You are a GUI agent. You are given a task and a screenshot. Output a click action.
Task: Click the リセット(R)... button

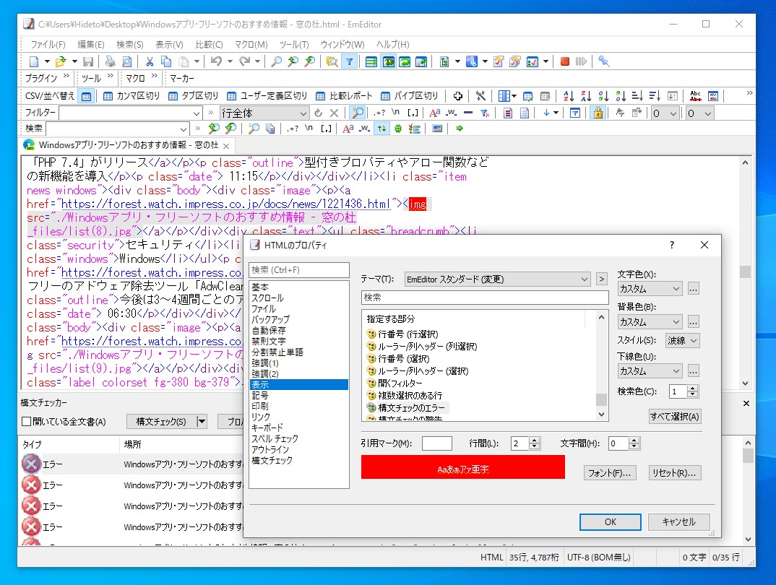click(x=675, y=473)
